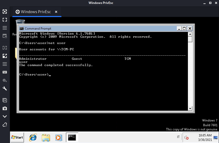
Task: Open the wrench tools menu
Action: (4, 88)
